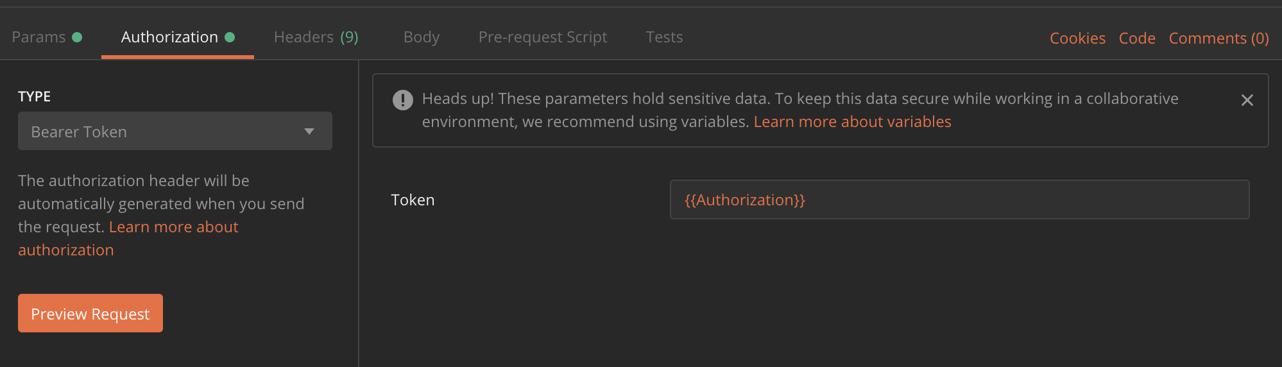Open the Cookies link
The image size is (1282, 367).
tap(1077, 38)
